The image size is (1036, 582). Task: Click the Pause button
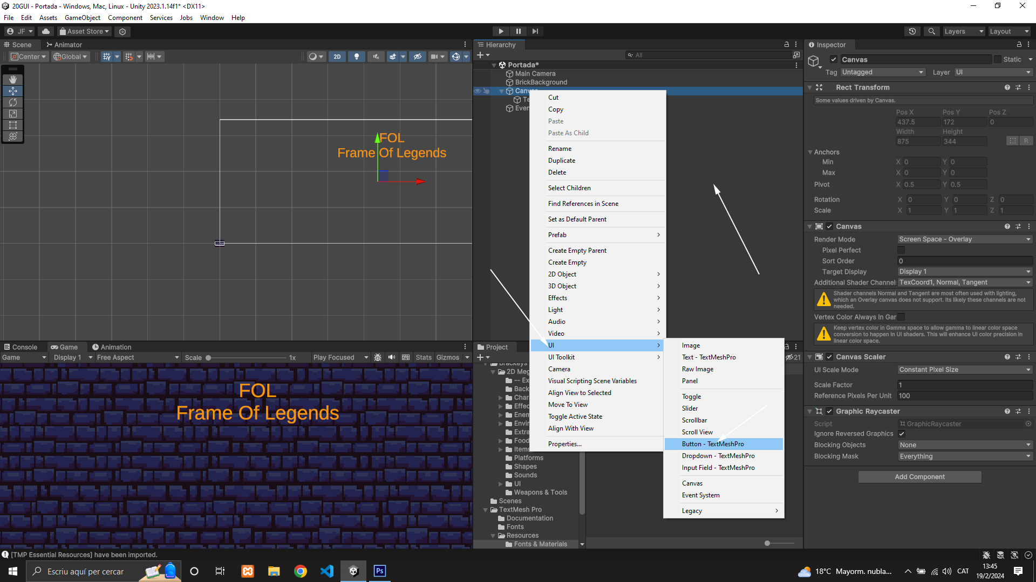(x=518, y=31)
